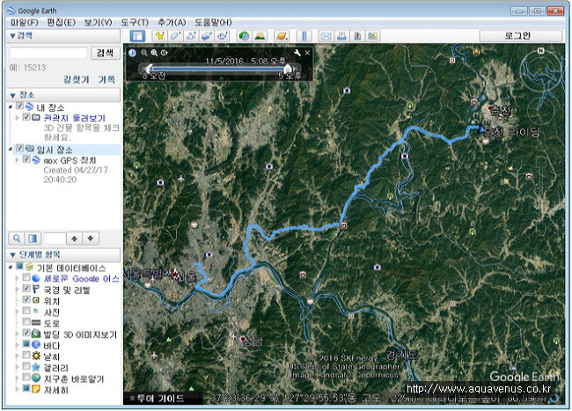Open the 도움말(H) menu
The width and height of the screenshot is (572, 411).
(x=213, y=22)
